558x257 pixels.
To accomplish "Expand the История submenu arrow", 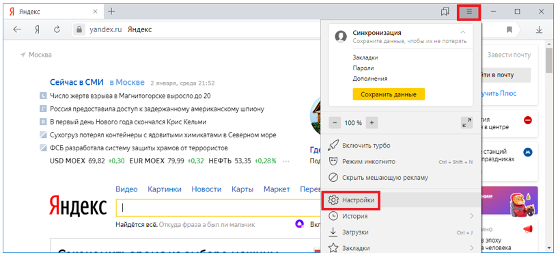I will pos(471,216).
